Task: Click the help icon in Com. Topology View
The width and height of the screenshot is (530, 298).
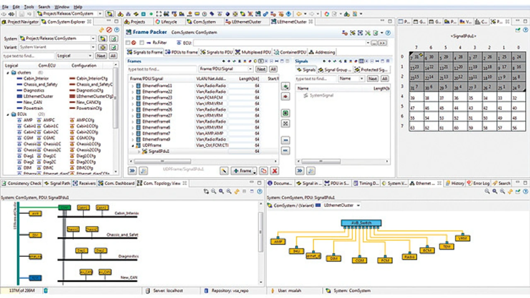Action: (x=260, y=191)
